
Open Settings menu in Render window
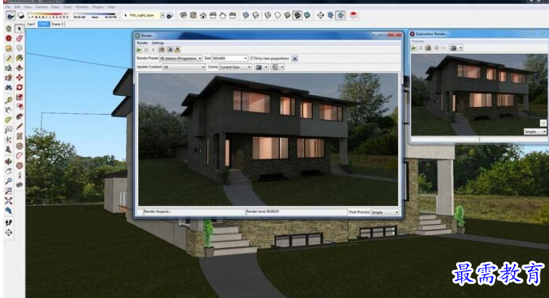tap(158, 43)
